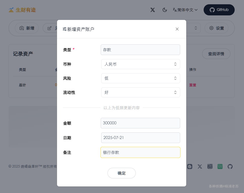Viewport: 244px width, 193px height.
Task: Click the 金额 amount field
Action: pos(140,123)
